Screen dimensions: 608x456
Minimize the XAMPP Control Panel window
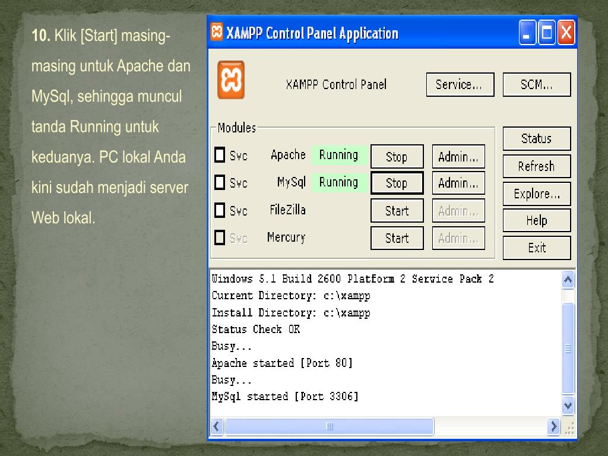click(527, 32)
